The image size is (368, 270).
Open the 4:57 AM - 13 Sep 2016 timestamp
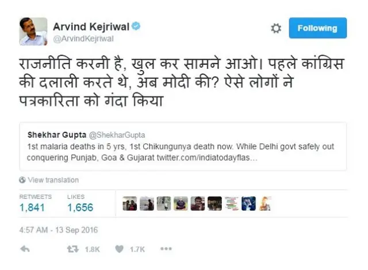(x=59, y=230)
